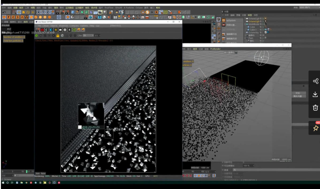Select the Plain object in Object Manager
Image resolution: width=320 pixels, height=189 pixels.
click(x=251, y=38)
